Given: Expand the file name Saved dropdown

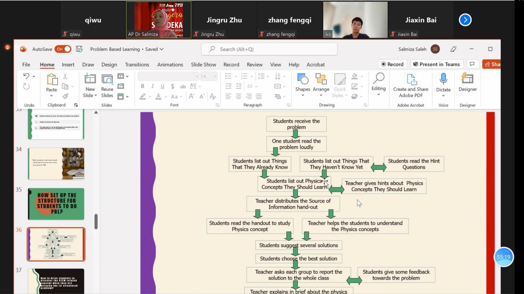Looking at the screenshot, I should pos(161,49).
